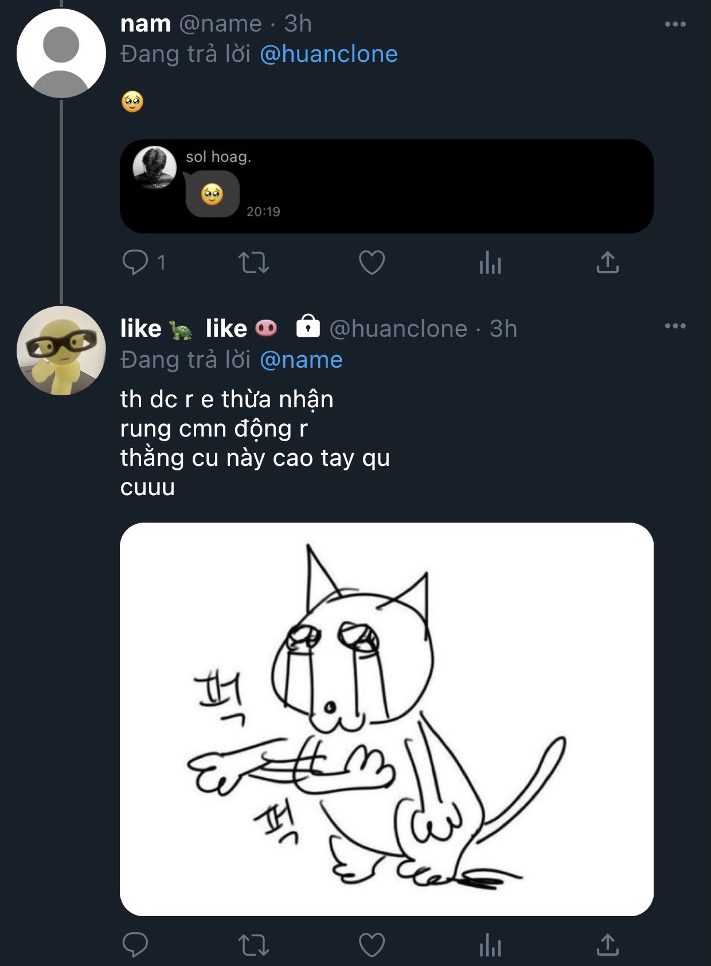Image resolution: width=711 pixels, height=966 pixels.
Task: Open the @huanclone mention link
Action: coord(329,54)
